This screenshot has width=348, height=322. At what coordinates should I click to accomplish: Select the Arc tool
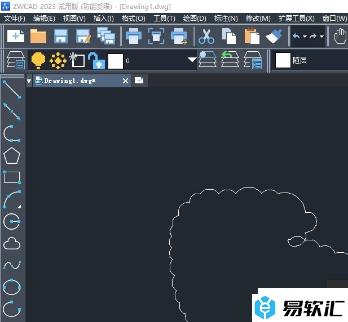point(12,199)
